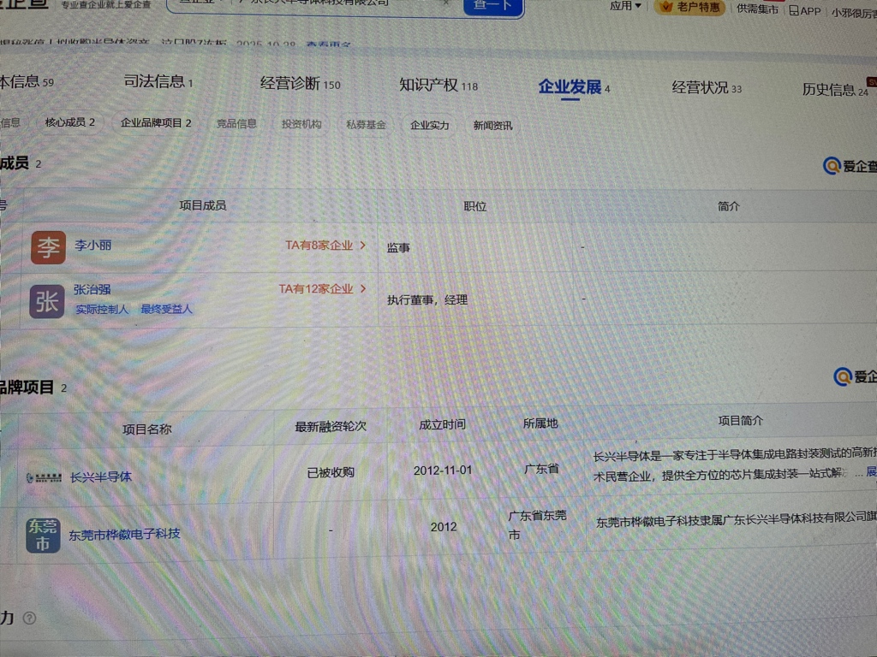Click the 职位 column header
The width and height of the screenshot is (877, 657).
474,207
